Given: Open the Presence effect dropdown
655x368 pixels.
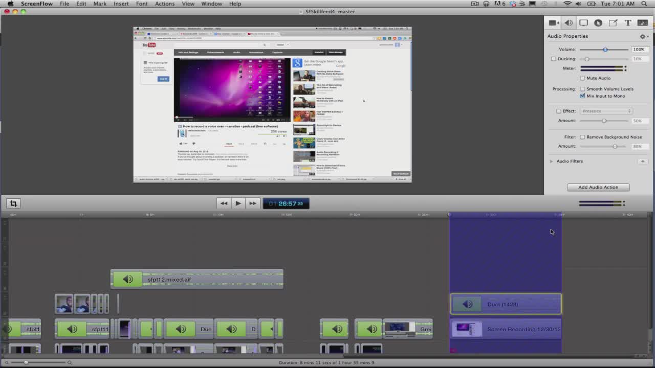Looking at the screenshot, I should pos(606,111).
